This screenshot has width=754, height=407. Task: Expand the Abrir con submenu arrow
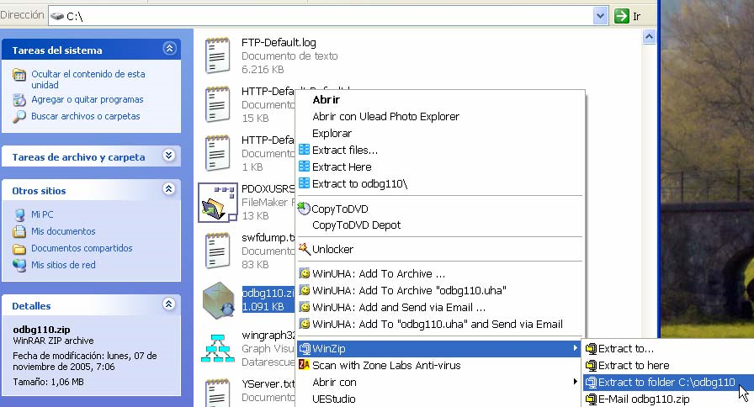pyautogui.click(x=575, y=382)
